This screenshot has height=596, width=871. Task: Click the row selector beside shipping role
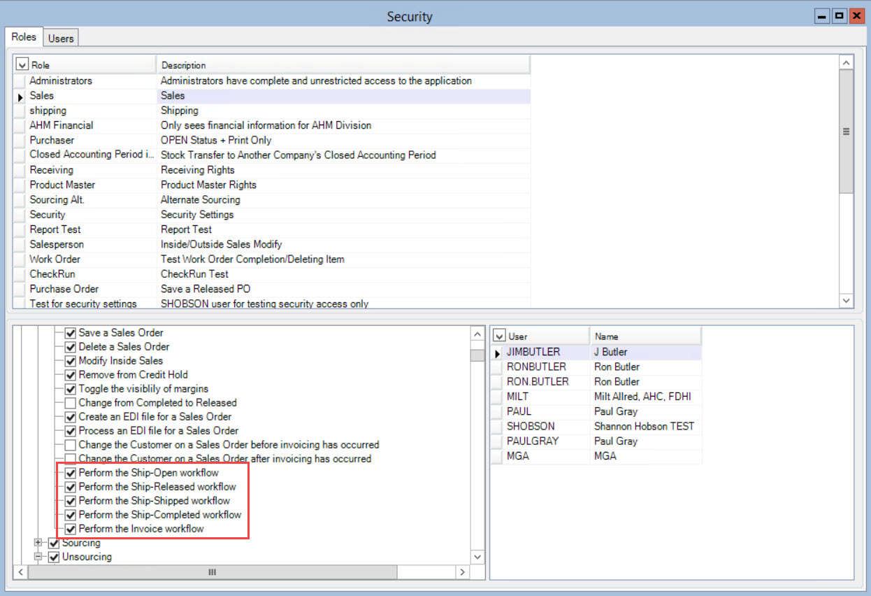(x=20, y=111)
